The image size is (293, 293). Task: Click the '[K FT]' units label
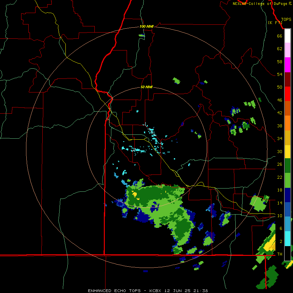[x=275, y=22]
